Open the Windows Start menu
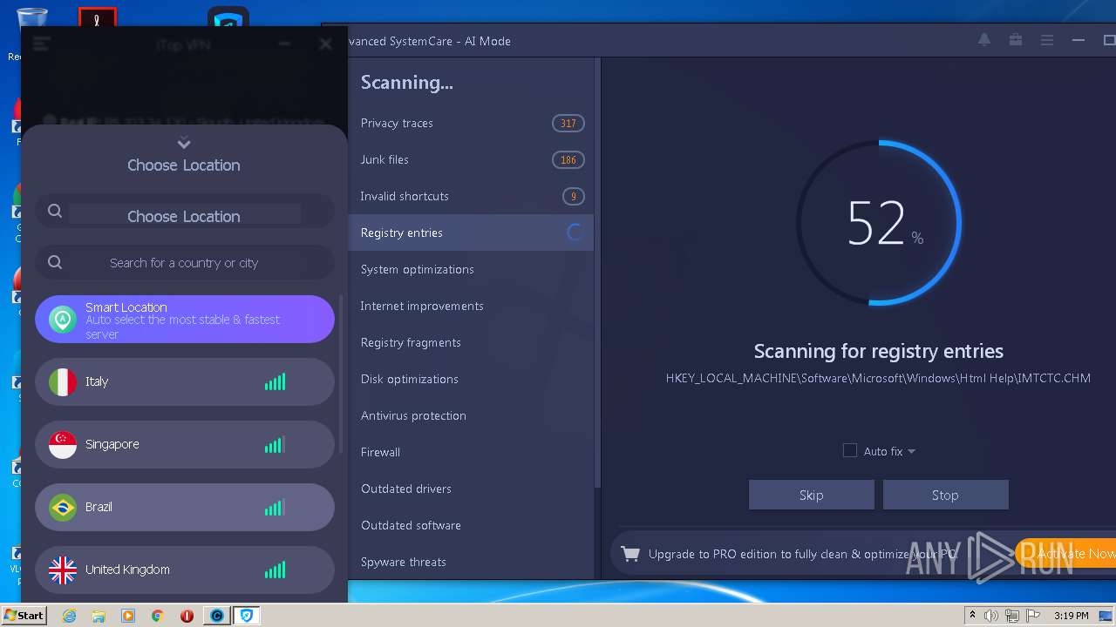 point(24,615)
